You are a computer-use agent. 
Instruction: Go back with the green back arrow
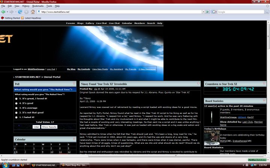(3, 12)
